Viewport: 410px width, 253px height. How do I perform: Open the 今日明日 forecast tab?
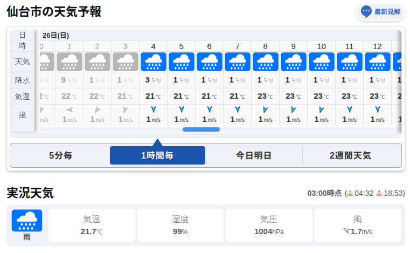[x=254, y=155]
